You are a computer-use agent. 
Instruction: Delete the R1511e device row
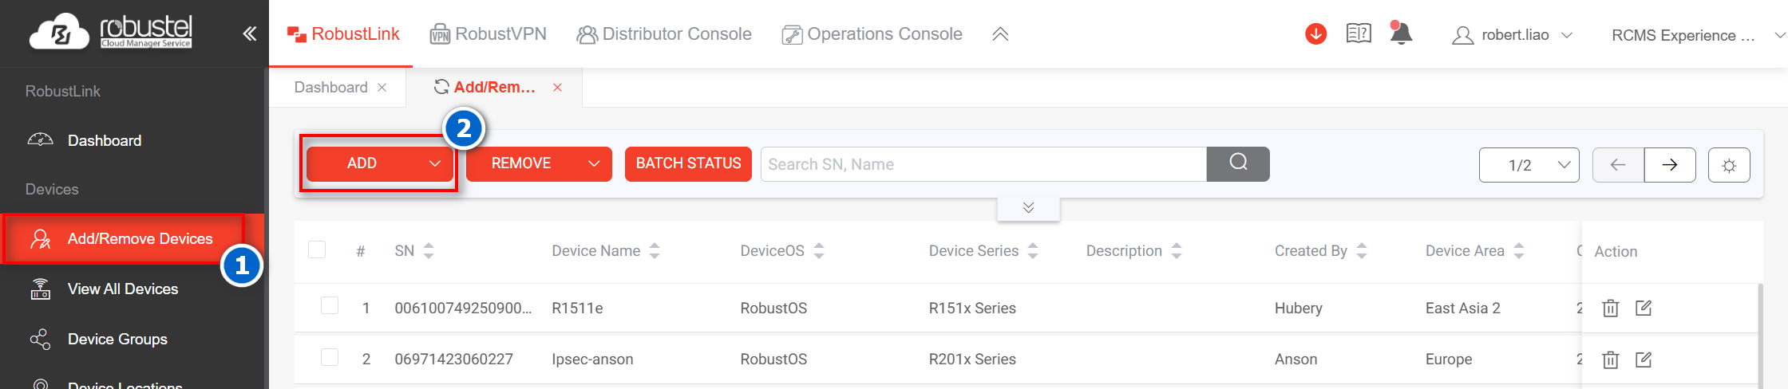coord(1610,308)
